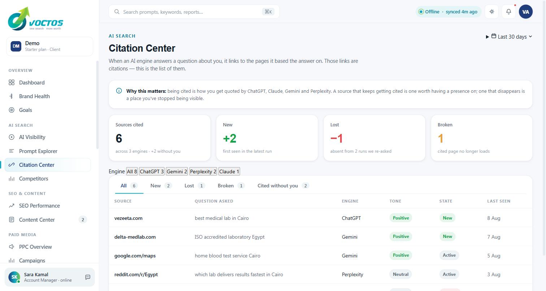Switch to the New 2 tab
Image resolution: width=546 pixels, height=291 pixels.
pyautogui.click(x=161, y=186)
